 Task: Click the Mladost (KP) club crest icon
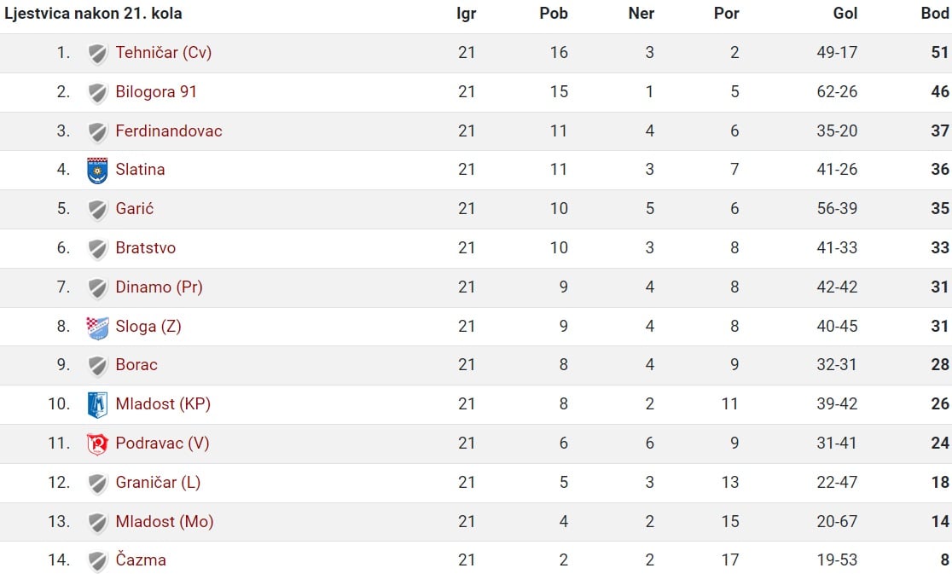pyautogui.click(x=97, y=405)
